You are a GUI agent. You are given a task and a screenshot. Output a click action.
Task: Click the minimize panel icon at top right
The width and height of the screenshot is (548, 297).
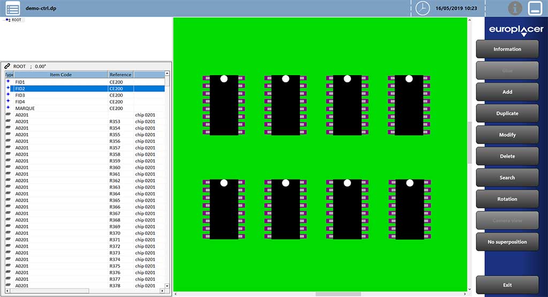(535, 8)
